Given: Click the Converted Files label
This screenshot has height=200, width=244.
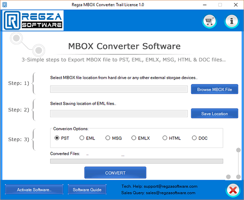Looking at the screenshot, I should (x=65, y=154).
